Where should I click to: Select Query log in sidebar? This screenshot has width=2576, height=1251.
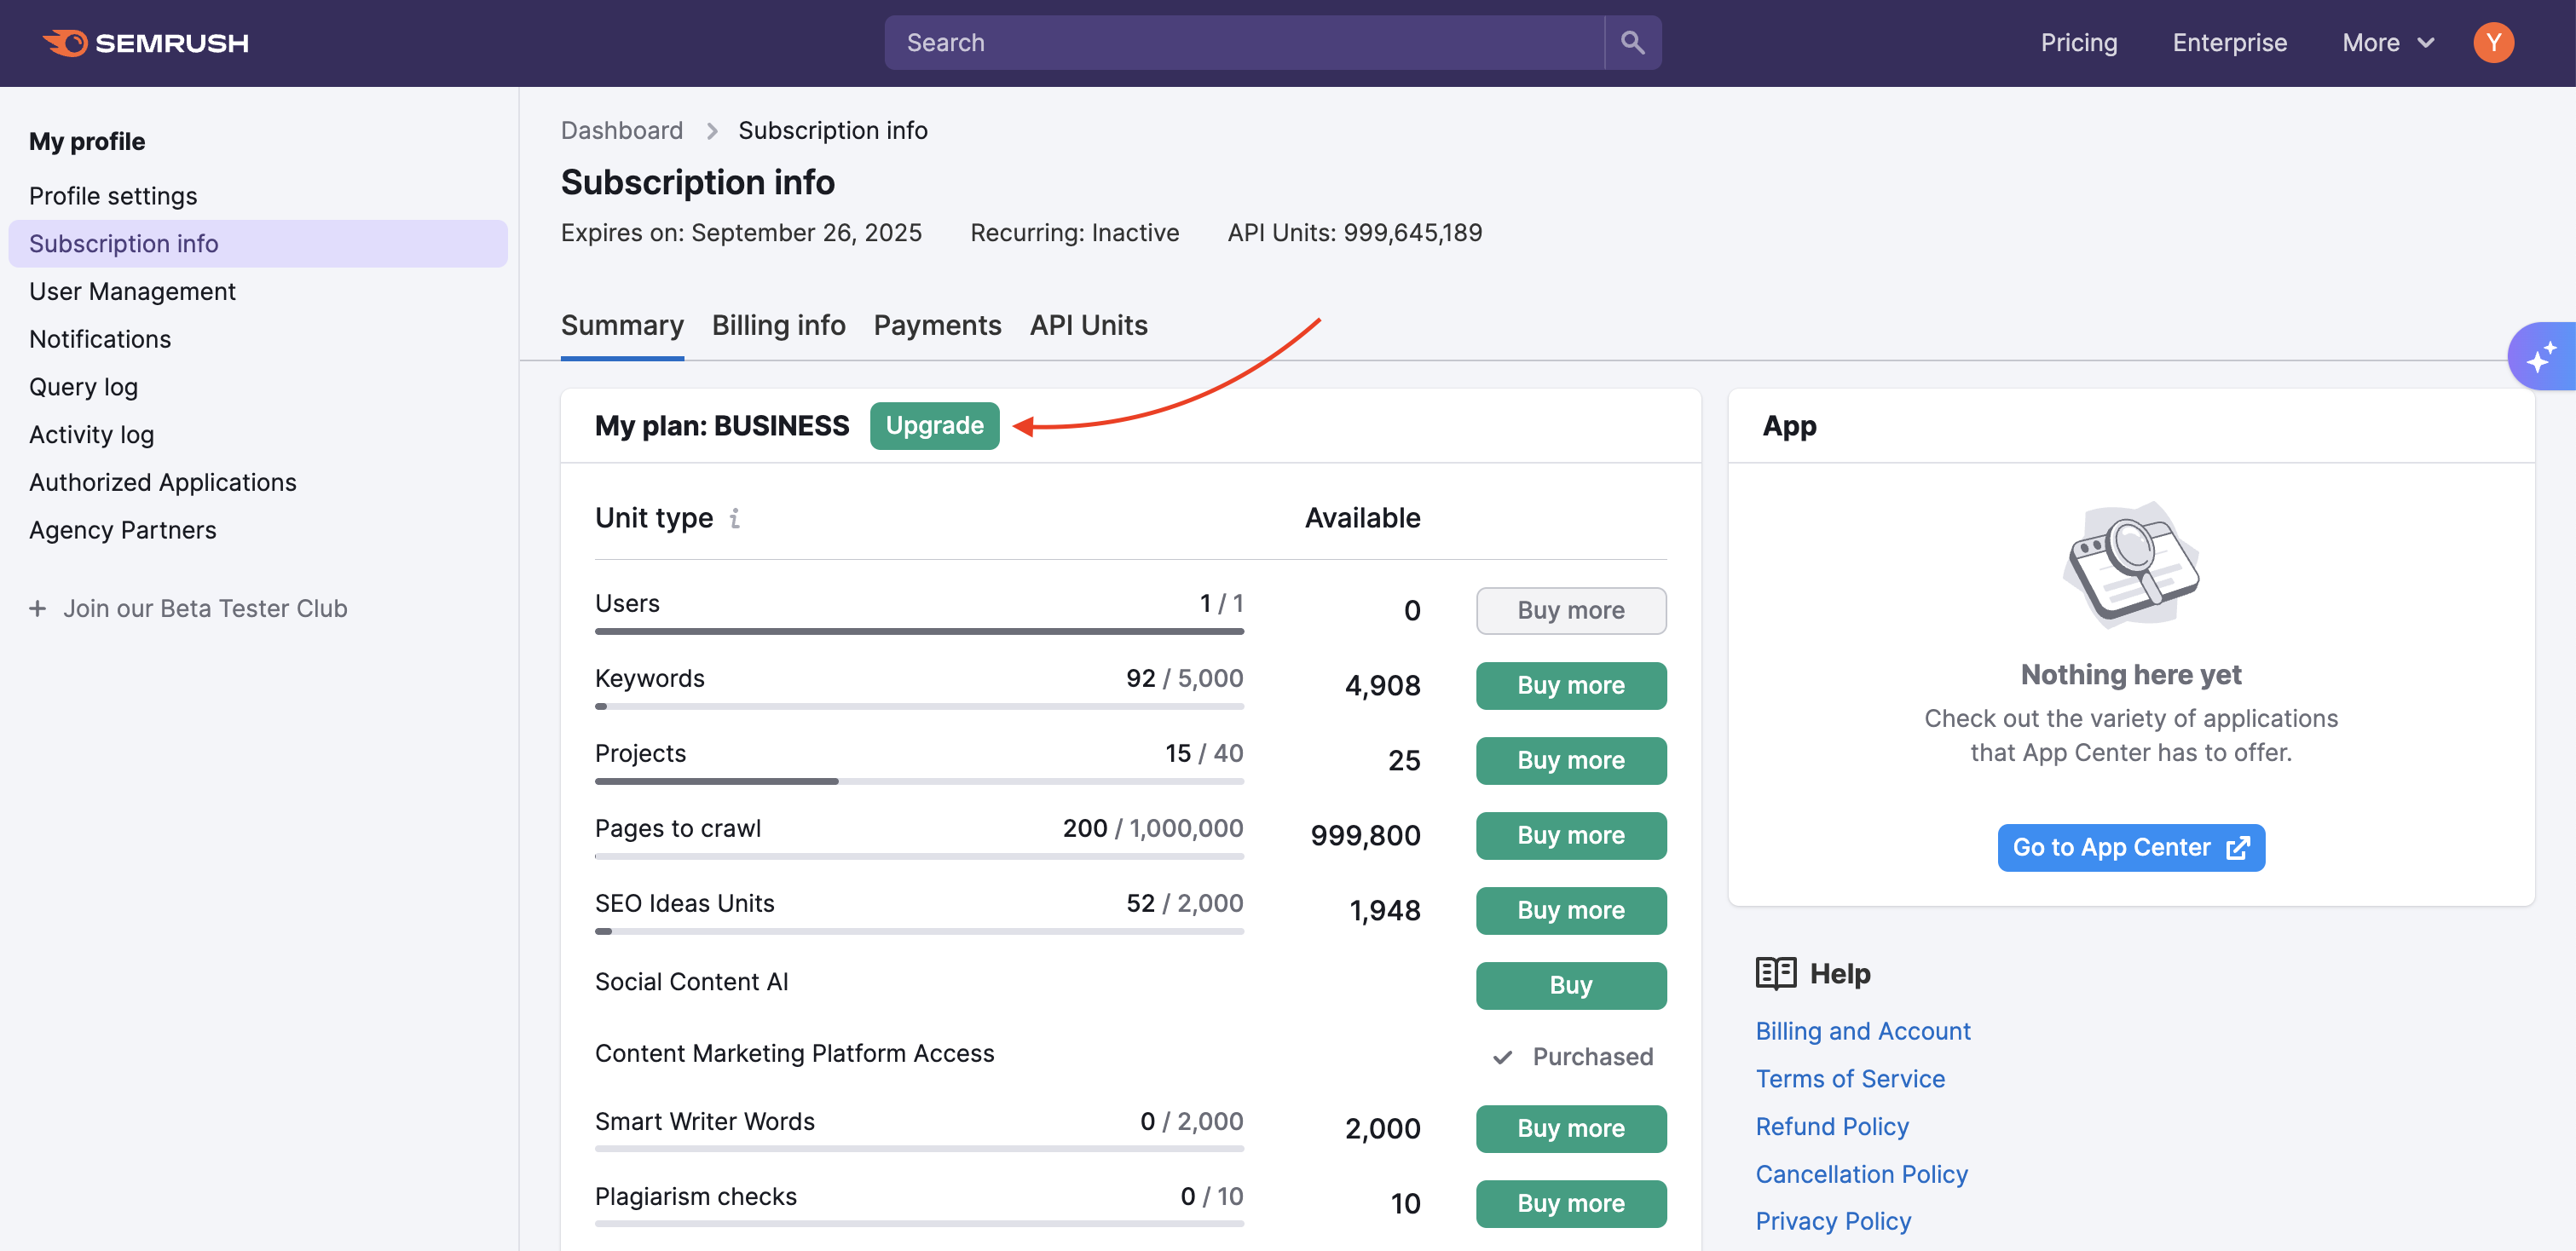[x=83, y=387]
